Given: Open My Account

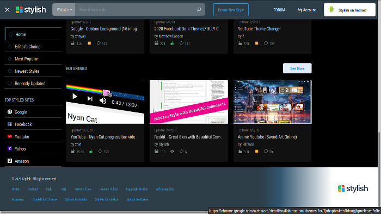Looking at the screenshot, I should pyautogui.click(x=306, y=10).
